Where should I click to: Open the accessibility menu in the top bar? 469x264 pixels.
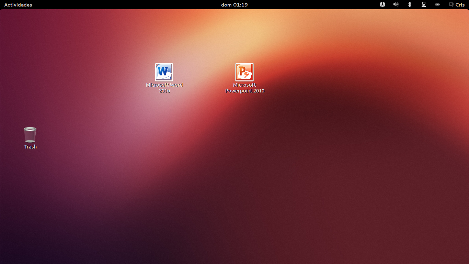click(x=382, y=4)
